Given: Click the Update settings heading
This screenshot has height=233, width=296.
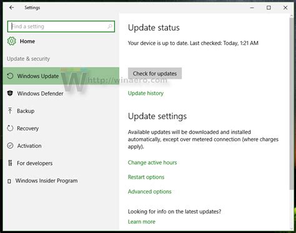Looking at the screenshot, I should (x=157, y=116).
